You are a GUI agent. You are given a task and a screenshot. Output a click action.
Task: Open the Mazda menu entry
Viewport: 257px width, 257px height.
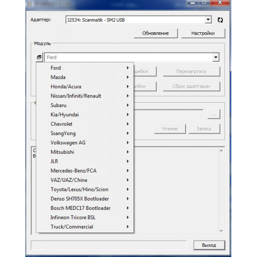[85, 77]
